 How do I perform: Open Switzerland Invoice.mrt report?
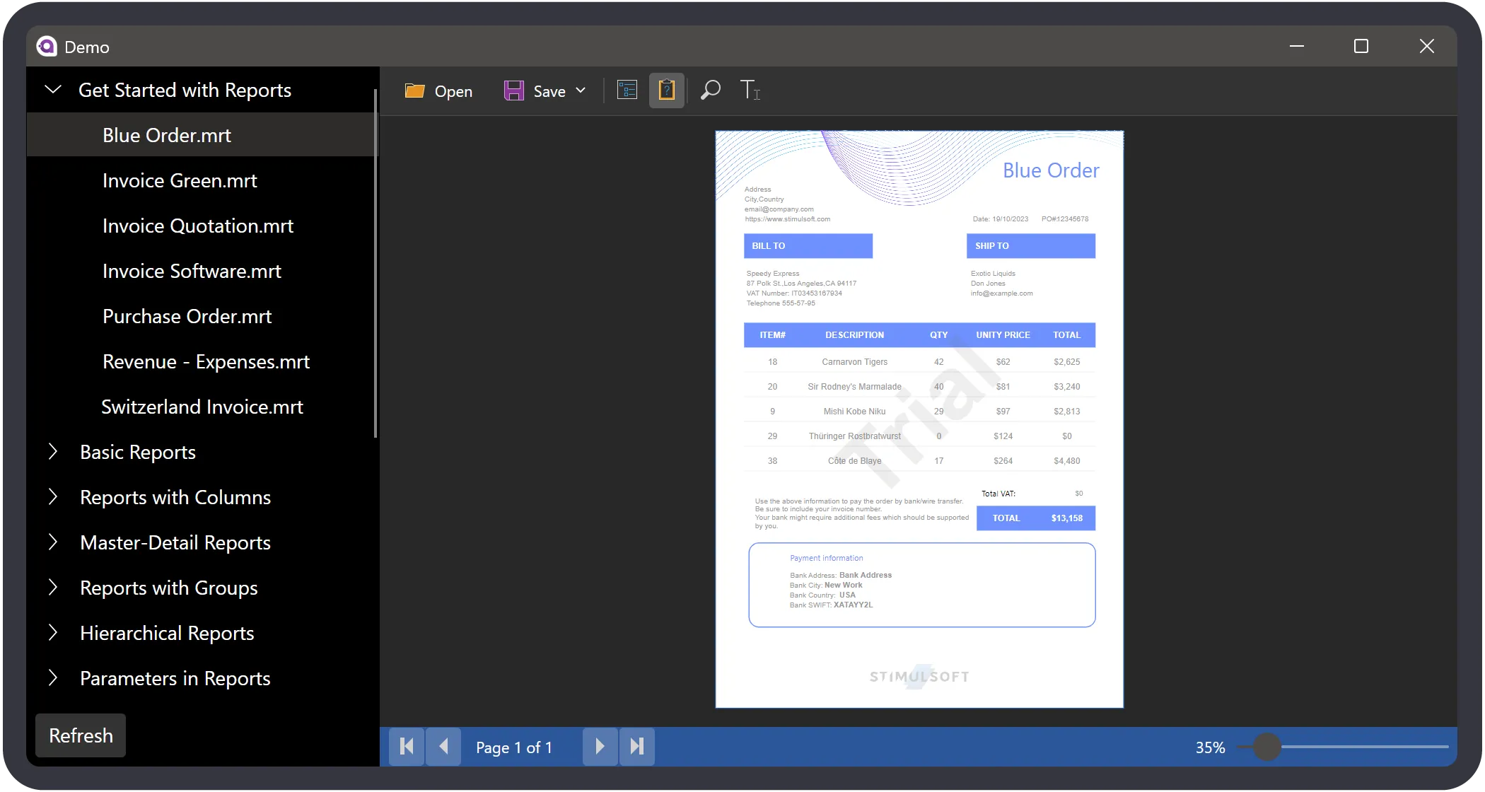(x=202, y=407)
